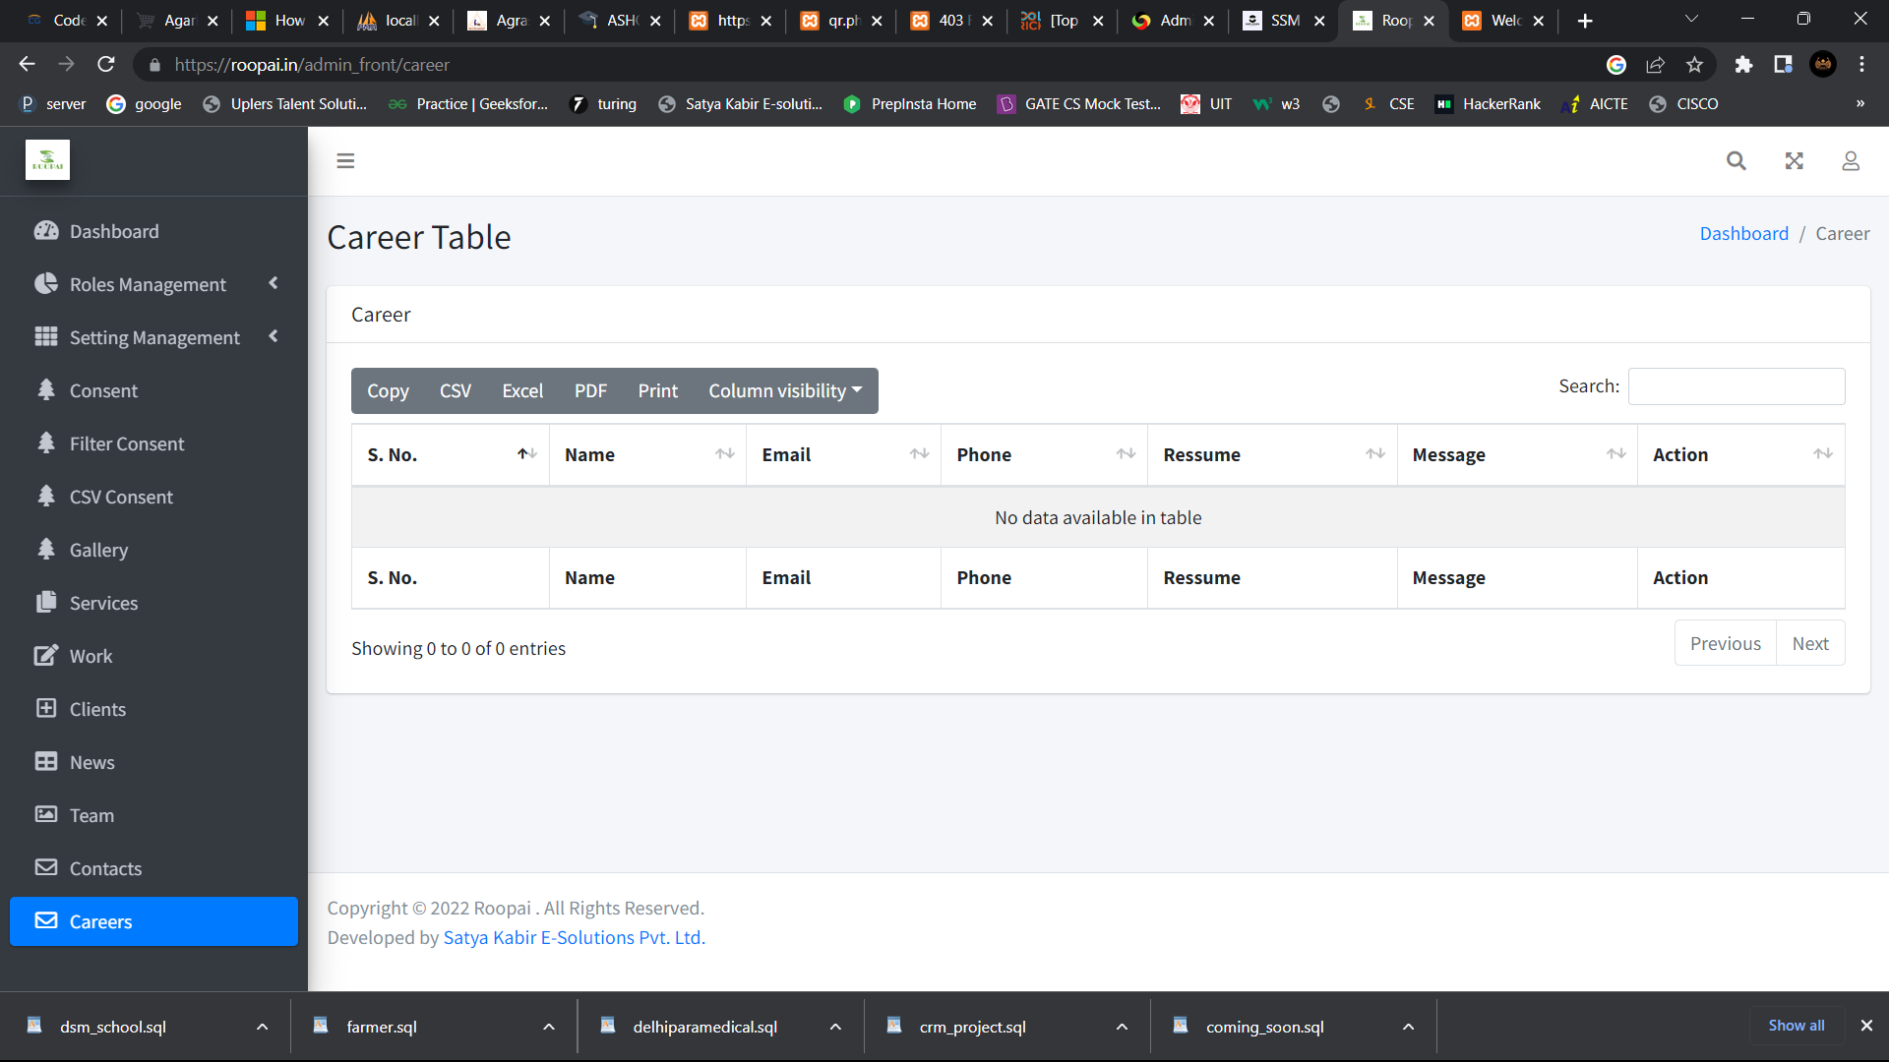Click the CSV export button
The height and width of the screenshot is (1062, 1889).
click(455, 390)
